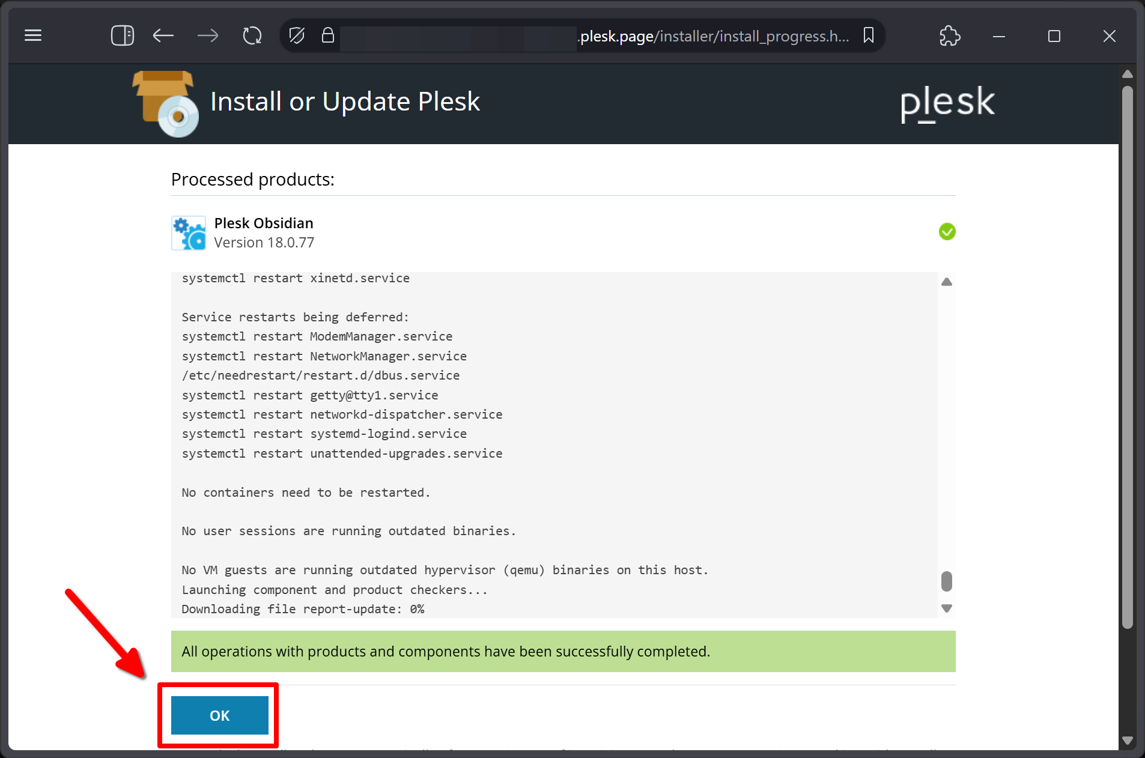Reload the installer page
1145x758 pixels.
(252, 36)
